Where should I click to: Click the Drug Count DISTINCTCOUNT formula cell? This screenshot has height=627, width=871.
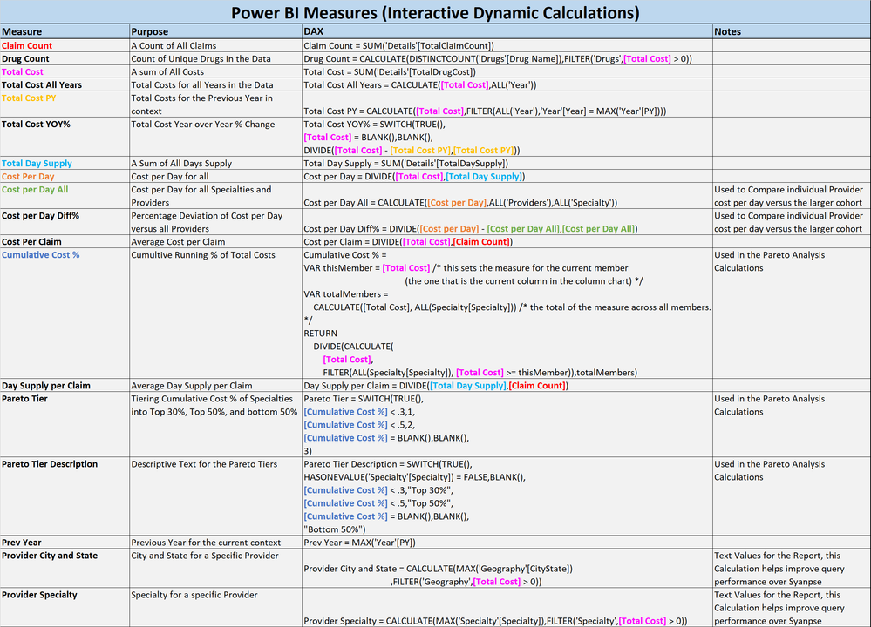(x=507, y=59)
